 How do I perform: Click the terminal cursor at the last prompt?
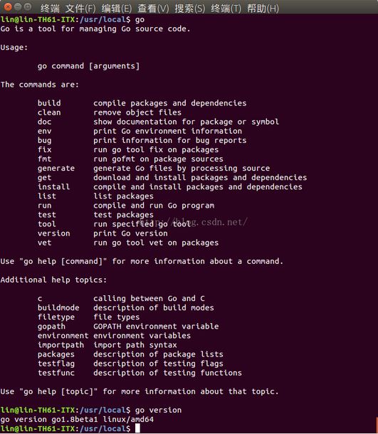pyautogui.click(x=137, y=428)
